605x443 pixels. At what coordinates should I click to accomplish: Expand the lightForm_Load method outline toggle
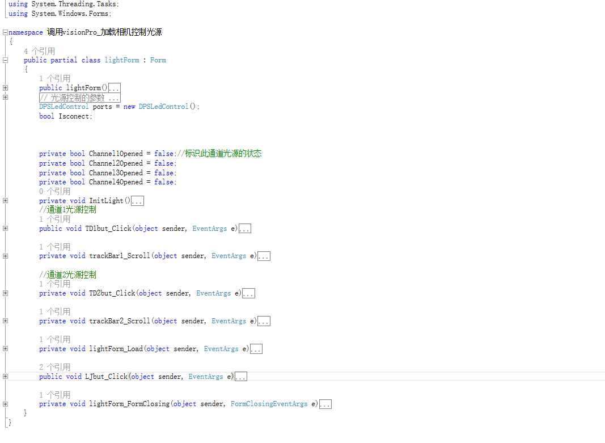coord(6,349)
